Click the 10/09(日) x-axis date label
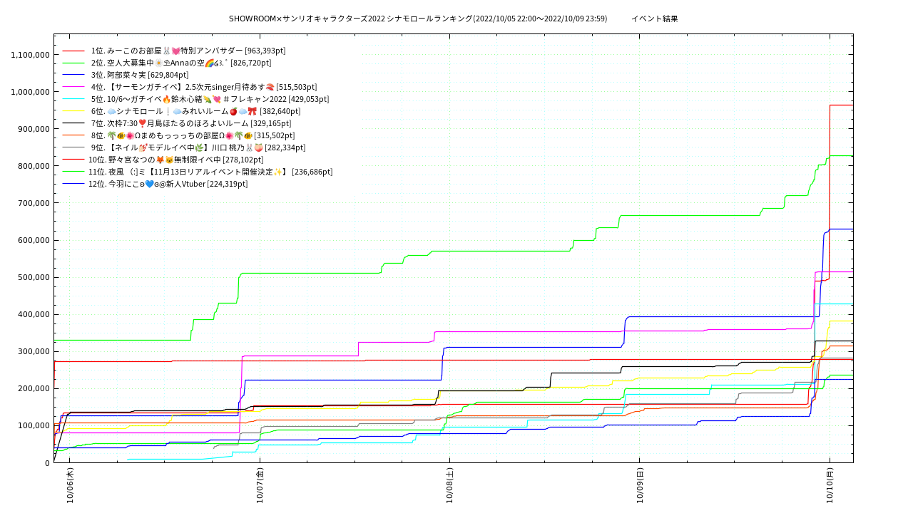The width and height of the screenshot is (913, 513). tap(640, 485)
